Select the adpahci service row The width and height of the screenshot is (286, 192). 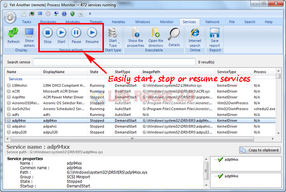tap(140, 126)
